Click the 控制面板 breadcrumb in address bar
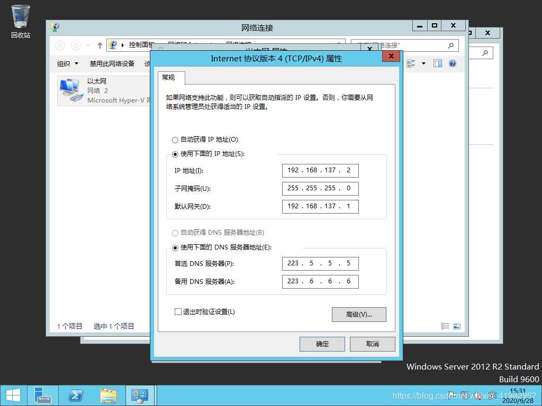Screen dimensions: 542x406 [141, 45]
